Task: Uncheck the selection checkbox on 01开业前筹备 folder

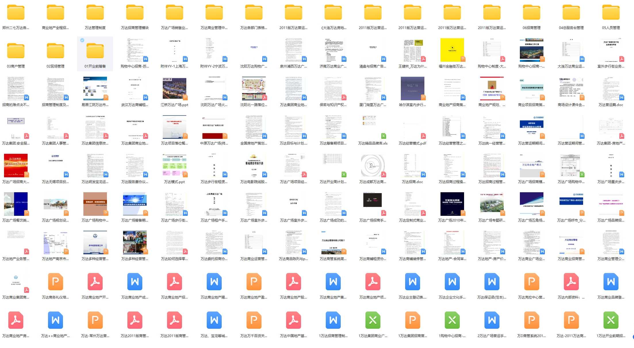Action: click(x=82, y=40)
